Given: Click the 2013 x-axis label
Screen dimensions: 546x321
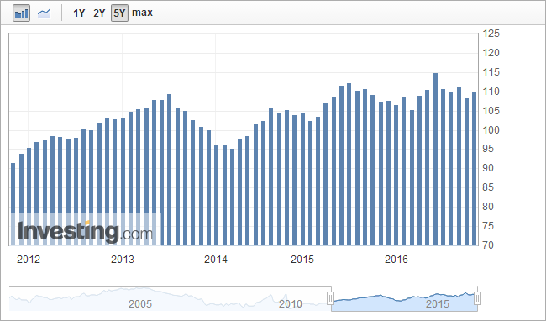Looking at the screenshot, I should click(x=123, y=260).
